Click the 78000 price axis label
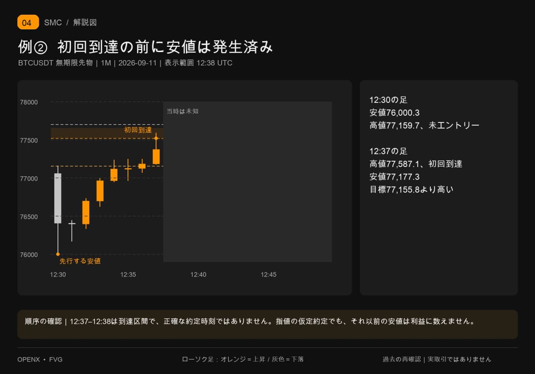This screenshot has height=374, width=535. point(29,102)
